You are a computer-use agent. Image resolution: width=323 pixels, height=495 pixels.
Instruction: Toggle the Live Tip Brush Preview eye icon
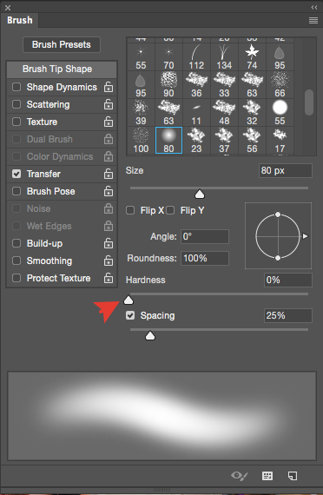point(240,476)
